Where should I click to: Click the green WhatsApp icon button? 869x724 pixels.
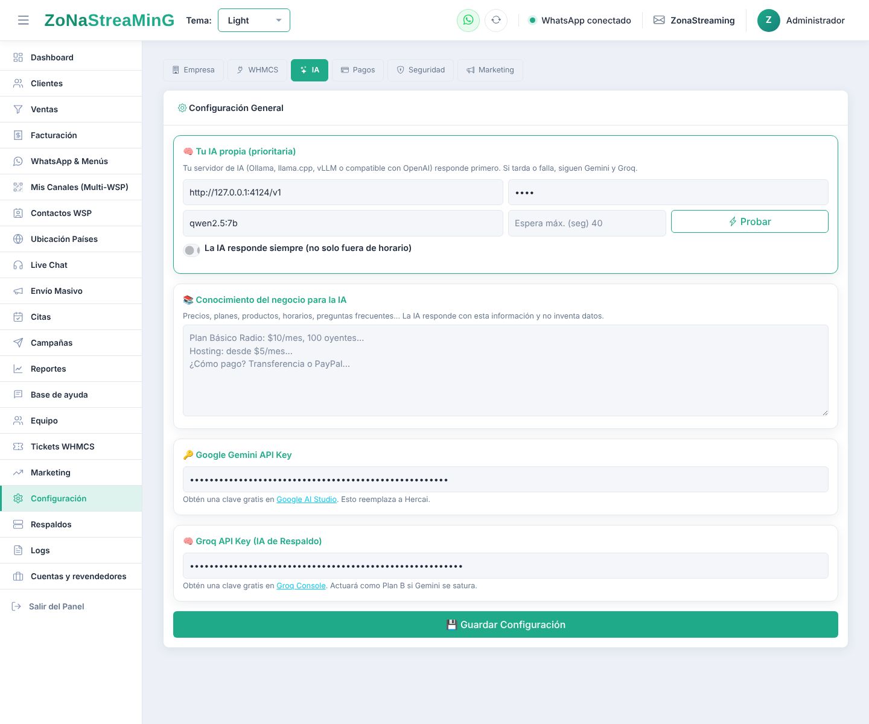[468, 21]
